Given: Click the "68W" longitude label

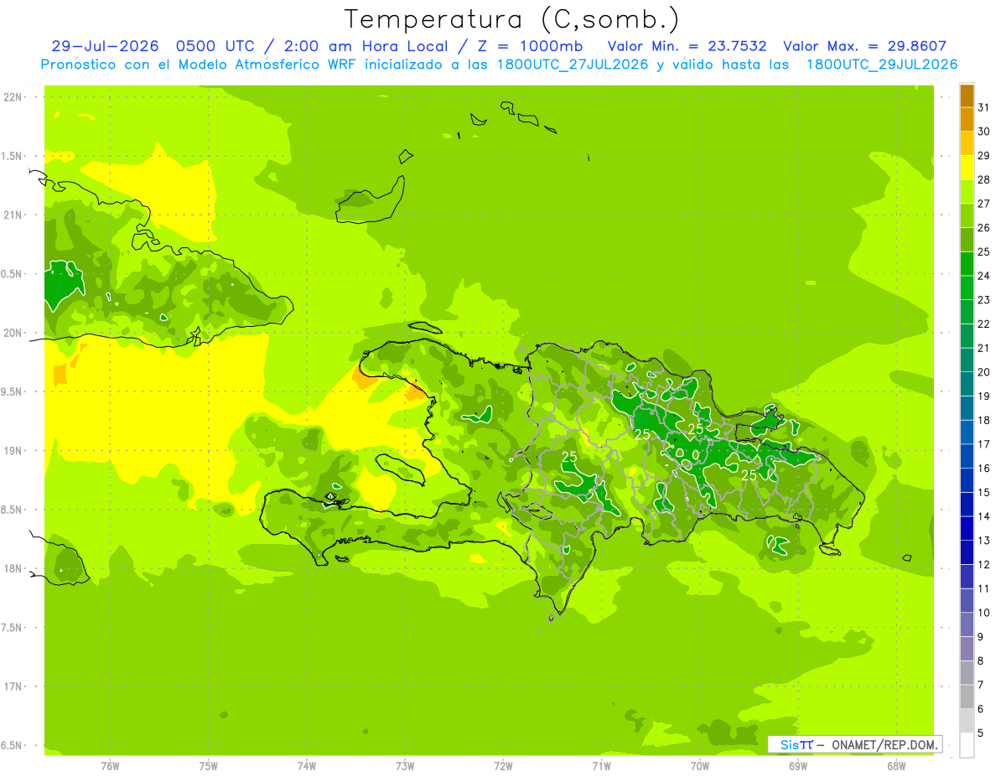Looking at the screenshot, I should pyautogui.click(x=896, y=766).
